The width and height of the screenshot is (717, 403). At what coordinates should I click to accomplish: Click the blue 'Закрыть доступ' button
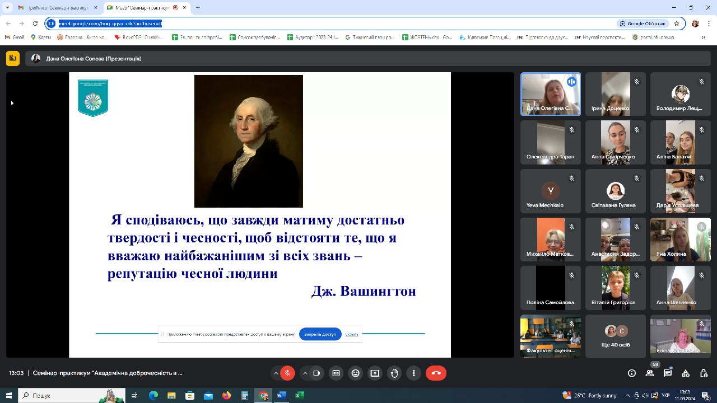click(x=320, y=334)
